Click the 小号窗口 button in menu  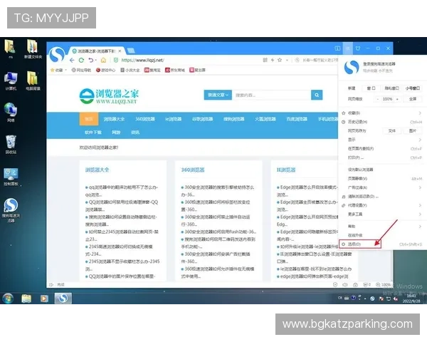pyautogui.click(x=413, y=88)
